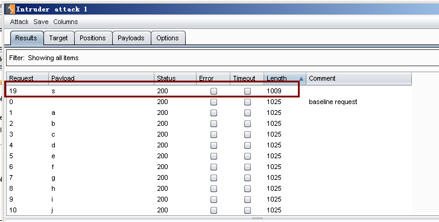Select request number 8 cell
The width and height of the screenshot is (439, 222).
pos(11,188)
